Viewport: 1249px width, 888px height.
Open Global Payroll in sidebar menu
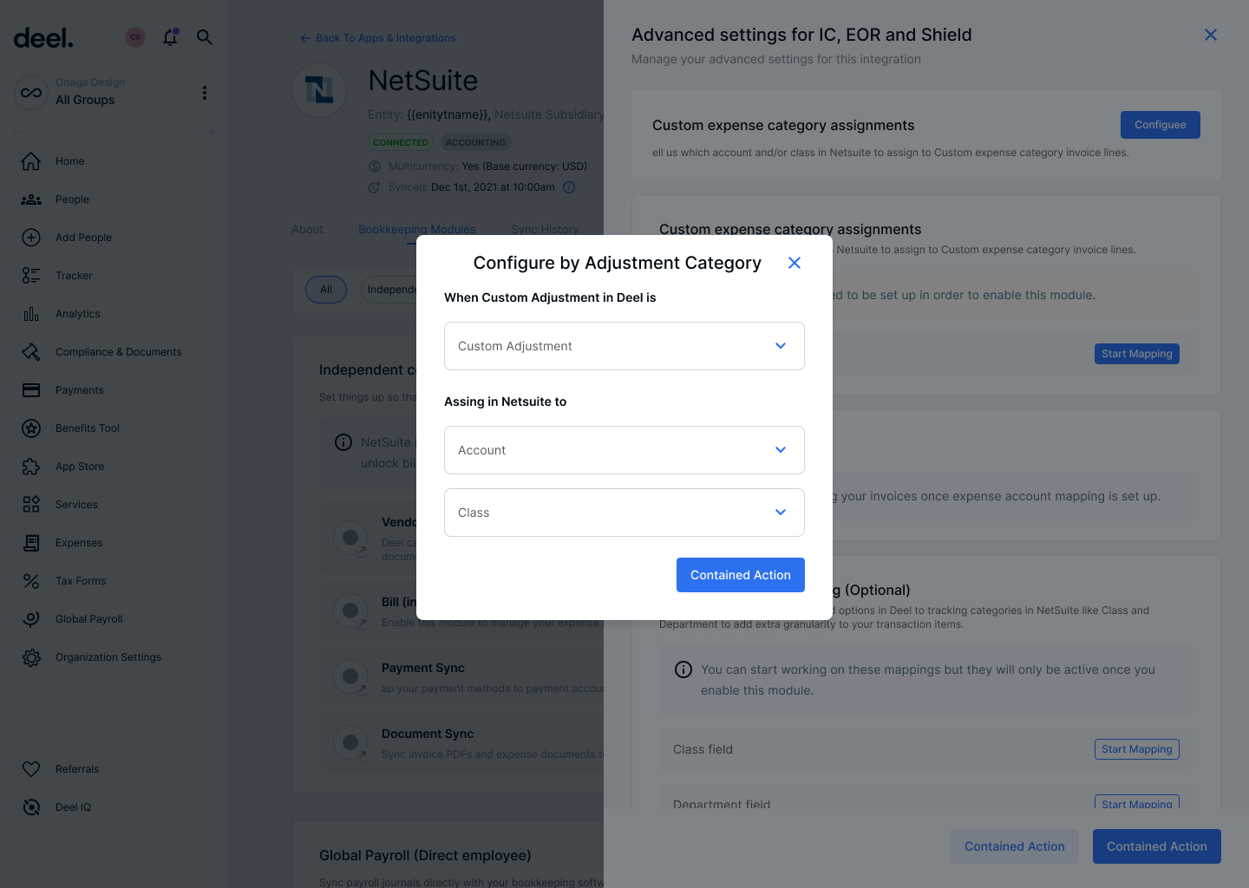[89, 619]
